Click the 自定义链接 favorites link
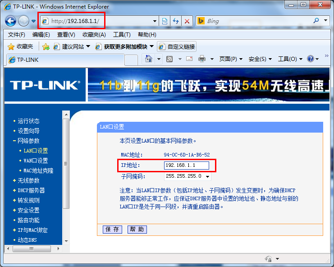The width and height of the screenshot is (334, 267). point(177,46)
